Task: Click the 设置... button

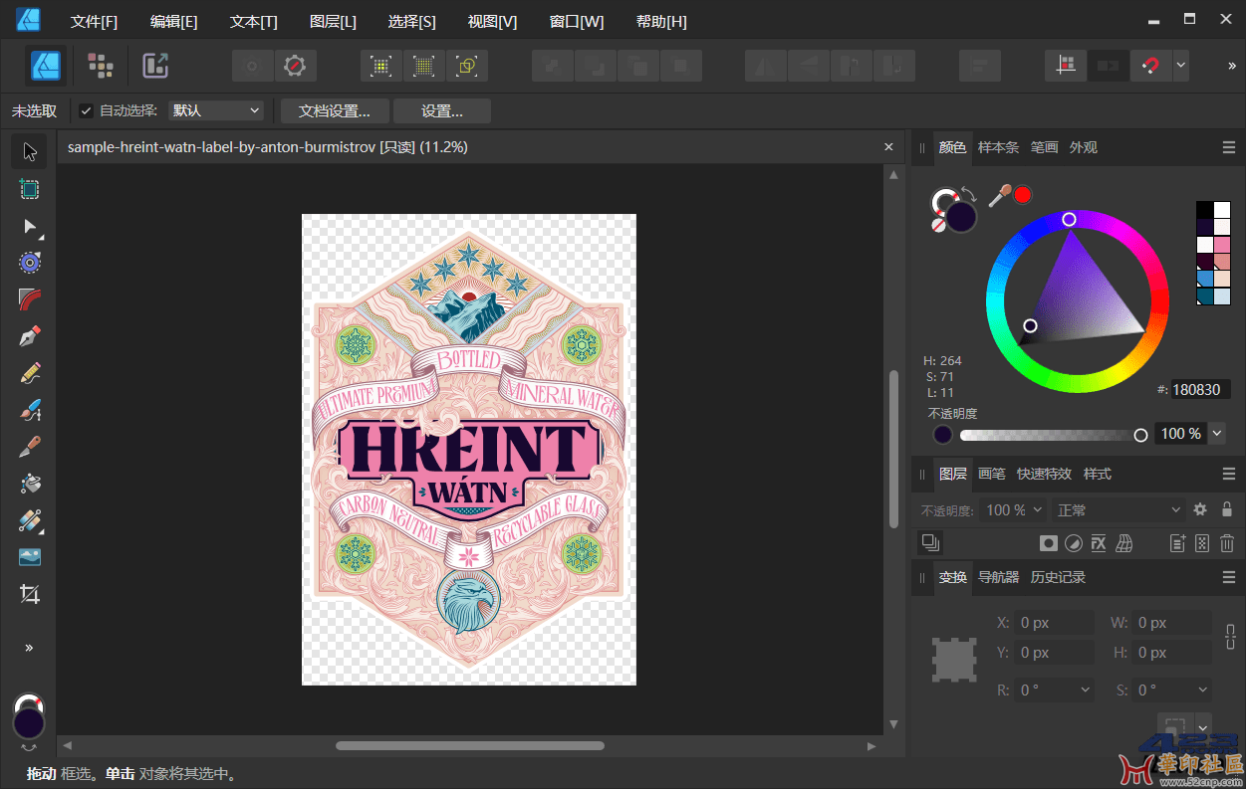Action: pyautogui.click(x=442, y=110)
